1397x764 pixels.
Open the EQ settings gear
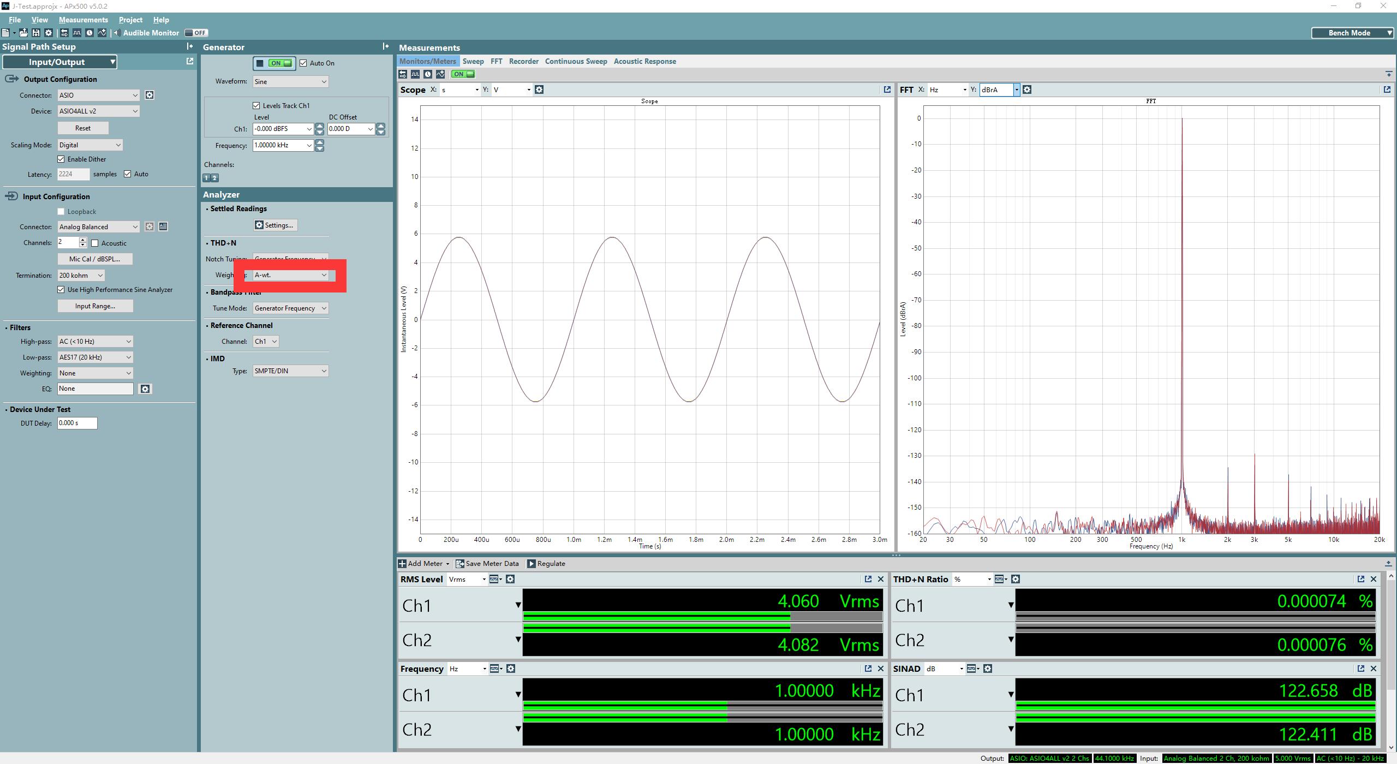coord(145,389)
